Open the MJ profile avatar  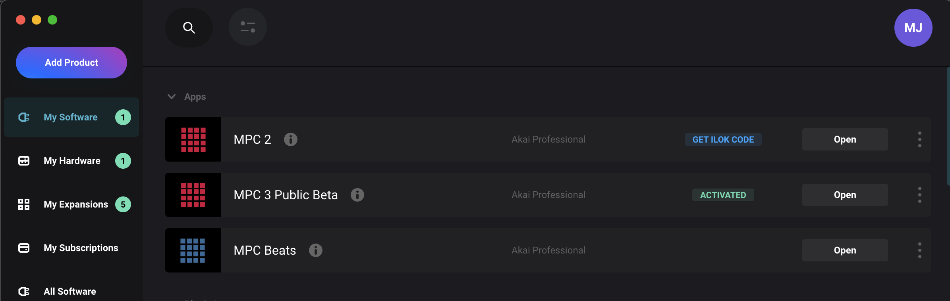pos(913,28)
